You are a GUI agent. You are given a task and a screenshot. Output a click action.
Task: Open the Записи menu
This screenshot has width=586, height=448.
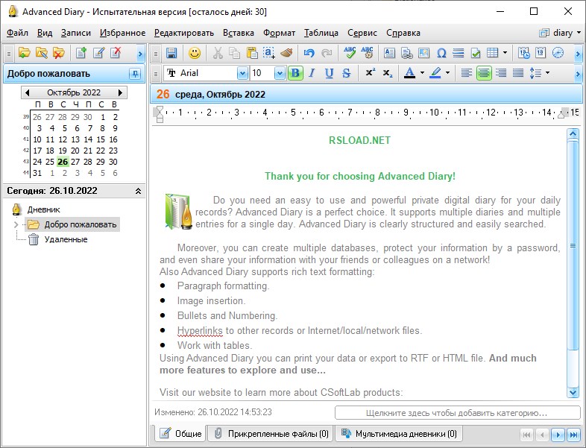tap(76, 33)
